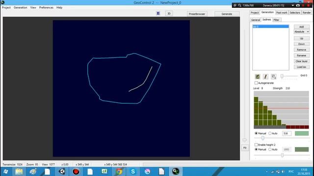
Task: Click the Grid slider handle
Action: tap(282, 76)
